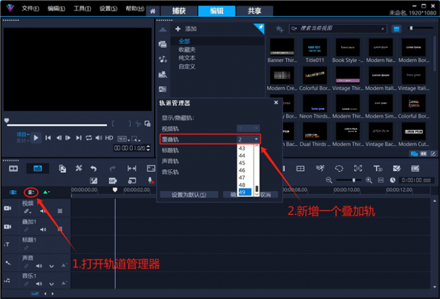The image size is (440, 299).
Task: Open Customize Toolbar wrench icon
Action: pos(79,168)
